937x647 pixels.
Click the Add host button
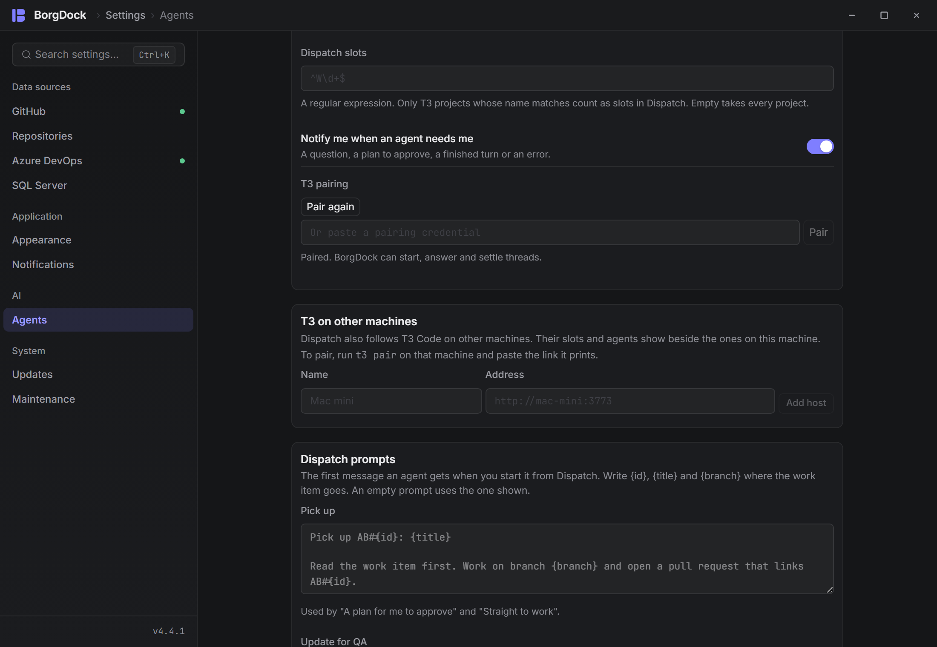tap(806, 403)
